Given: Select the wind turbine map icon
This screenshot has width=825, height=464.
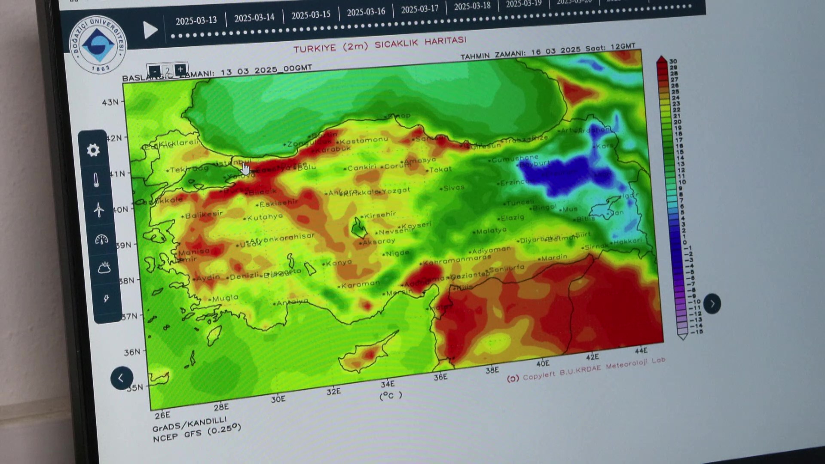Looking at the screenshot, I should tap(99, 210).
